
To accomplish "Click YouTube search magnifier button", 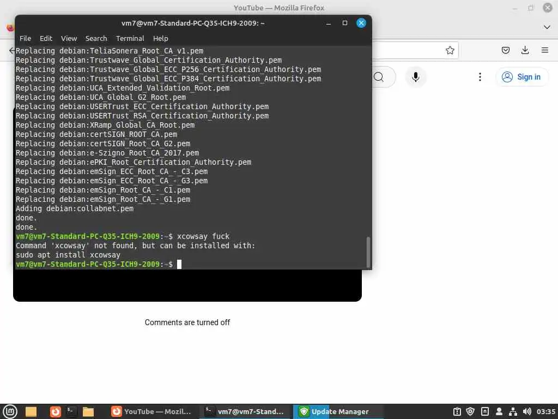I will point(379,77).
